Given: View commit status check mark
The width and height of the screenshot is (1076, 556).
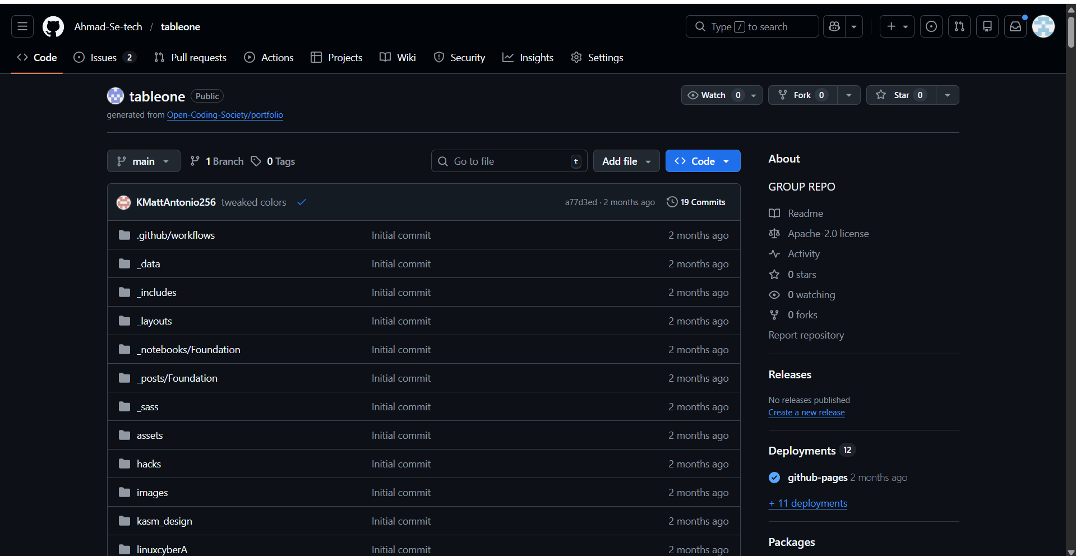Looking at the screenshot, I should point(302,202).
